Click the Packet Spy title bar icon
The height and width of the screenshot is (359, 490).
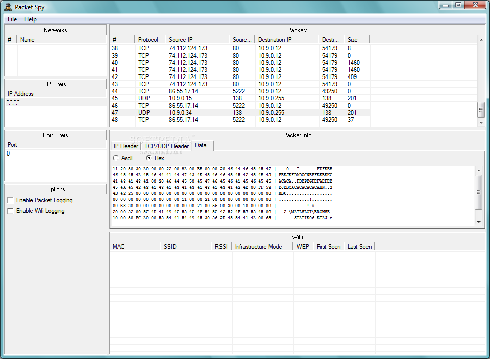[x=8, y=7]
